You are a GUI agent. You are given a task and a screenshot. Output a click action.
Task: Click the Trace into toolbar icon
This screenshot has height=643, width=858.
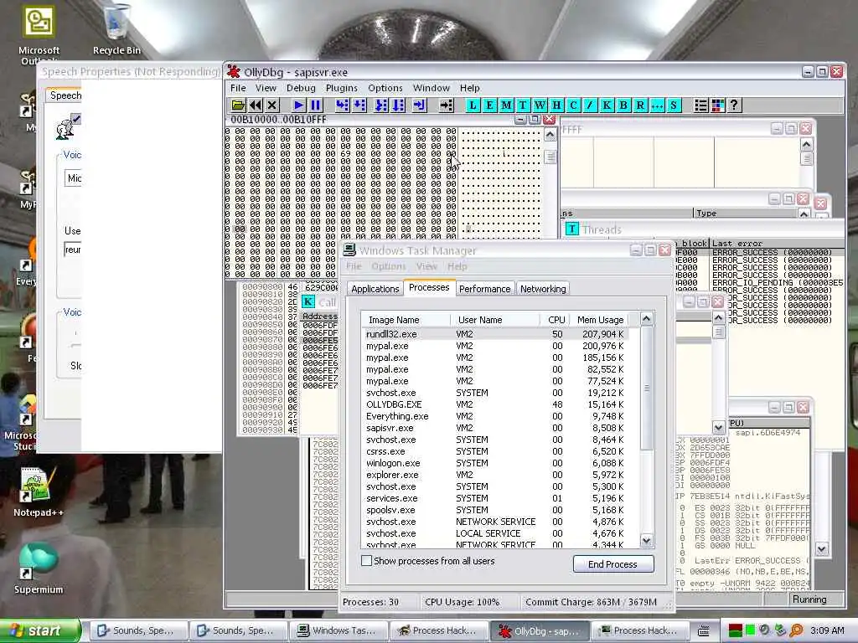click(381, 105)
